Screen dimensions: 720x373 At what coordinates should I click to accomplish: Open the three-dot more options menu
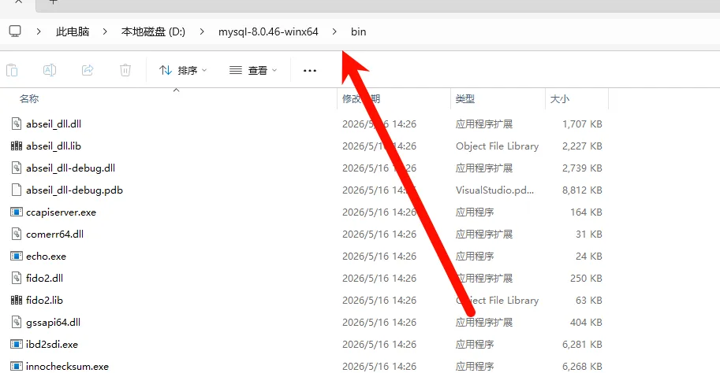coord(310,71)
